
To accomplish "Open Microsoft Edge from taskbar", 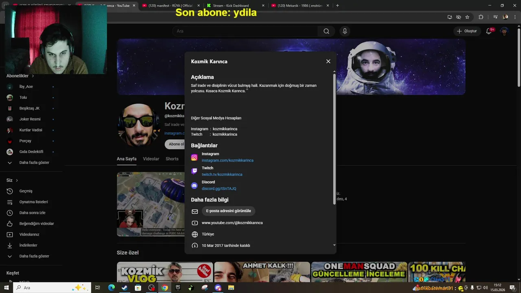I will [111, 288].
